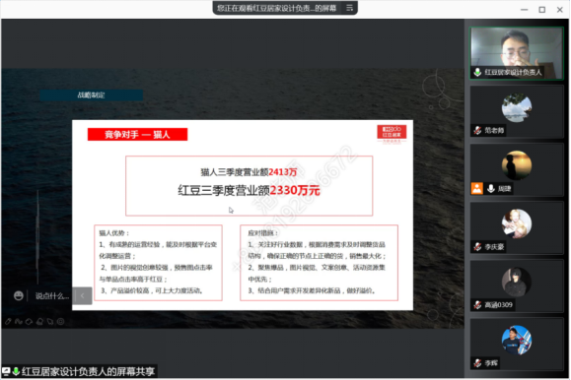Focus the 说点什么 chat input
Image resolution: width=571 pixels, height=380 pixels.
(x=52, y=295)
